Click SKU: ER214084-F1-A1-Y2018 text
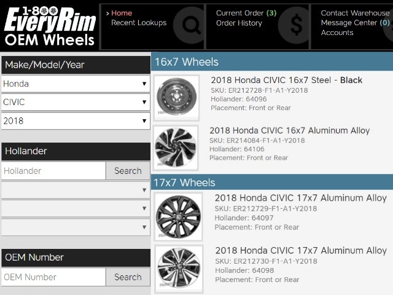The width and height of the screenshot is (393, 295). [257, 141]
